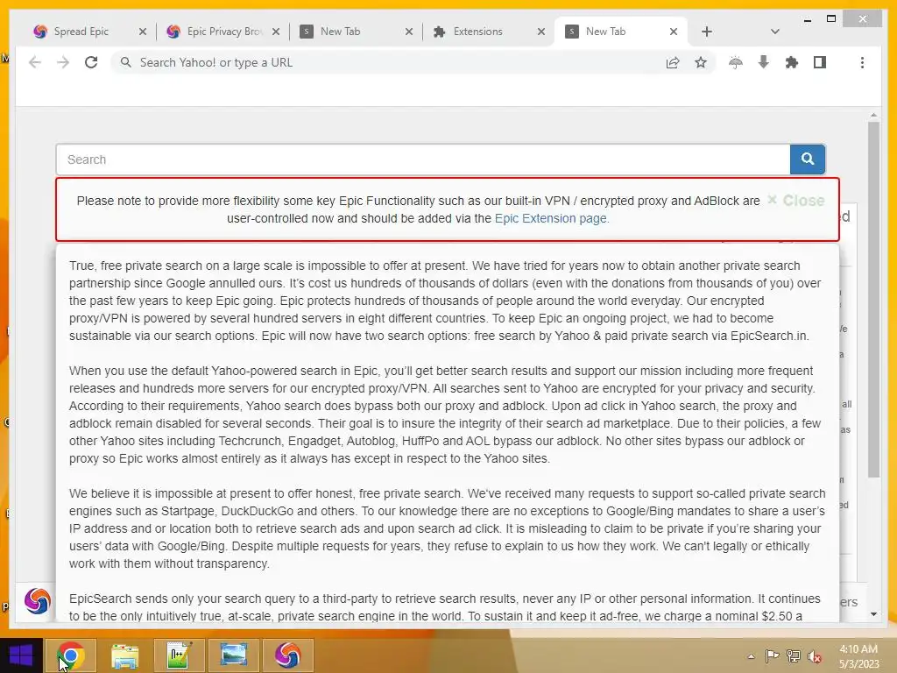Bookmark this tab with the star icon
This screenshot has width=897, height=673.
[701, 62]
